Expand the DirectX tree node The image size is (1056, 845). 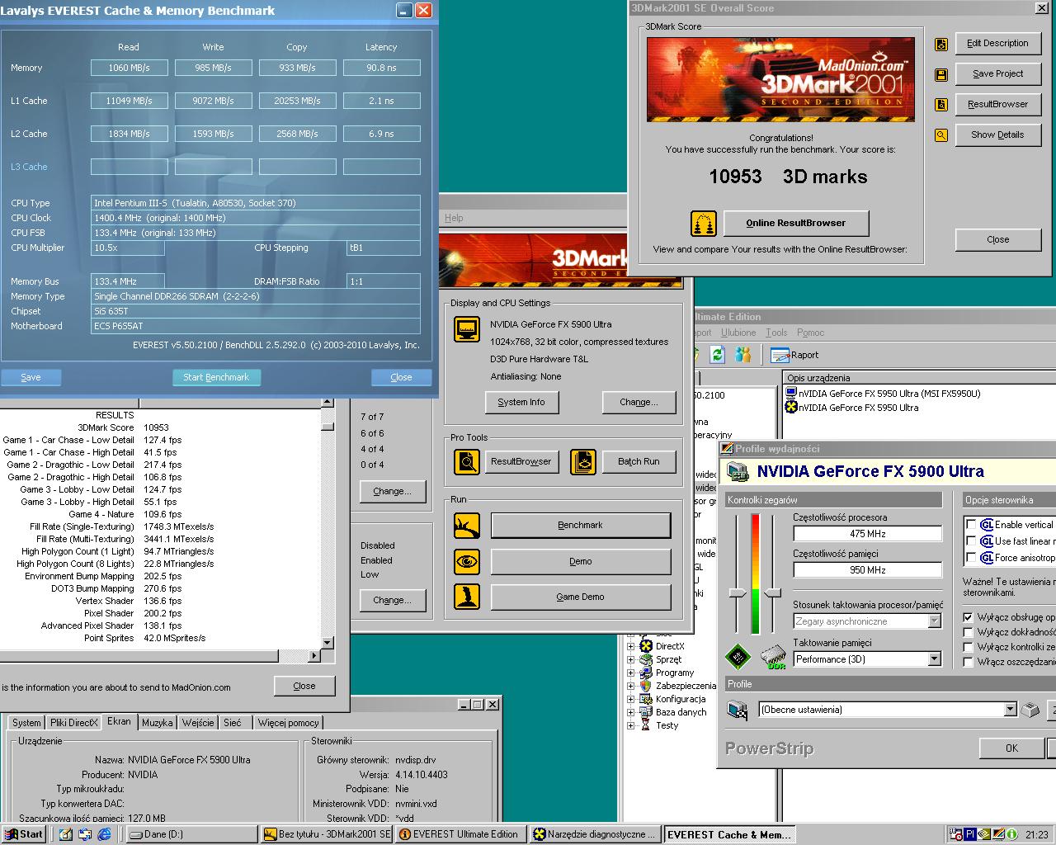coord(631,646)
